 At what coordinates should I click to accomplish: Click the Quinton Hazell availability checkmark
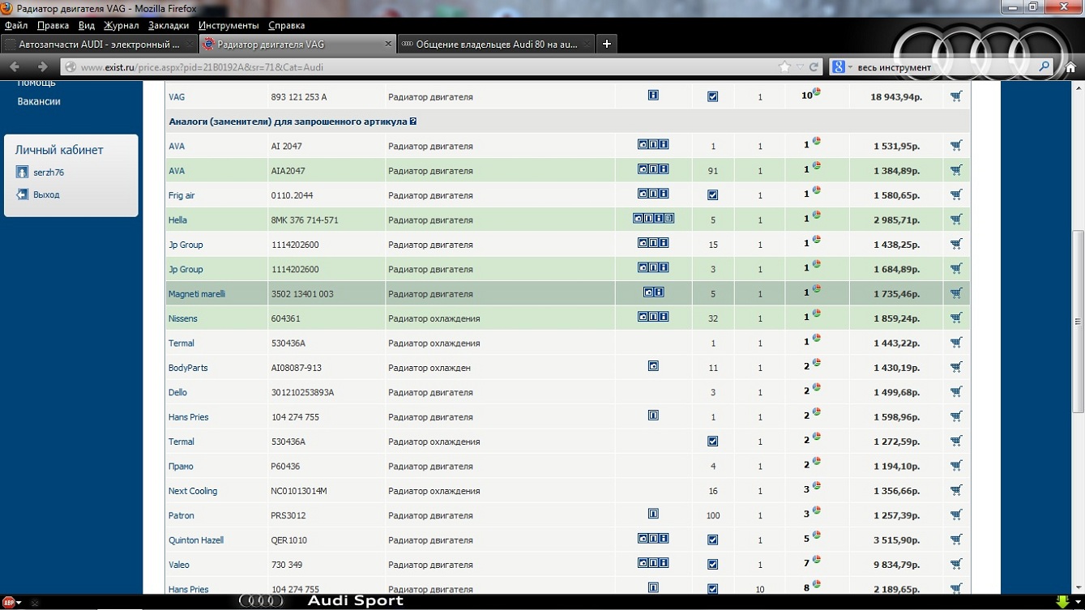[712, 540]
